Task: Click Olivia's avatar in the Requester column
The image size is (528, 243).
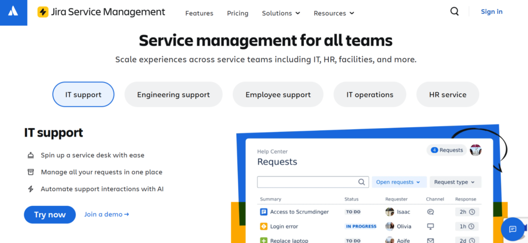Action: [x=390, y=226]
